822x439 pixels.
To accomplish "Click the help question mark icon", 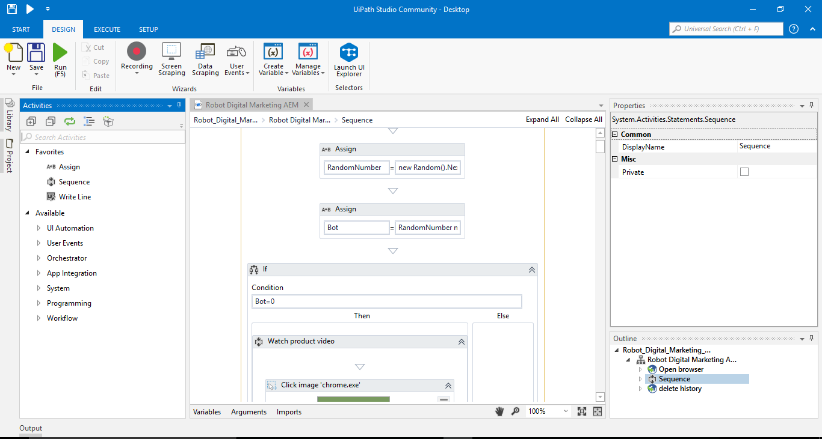I will (x=794, y=29).
